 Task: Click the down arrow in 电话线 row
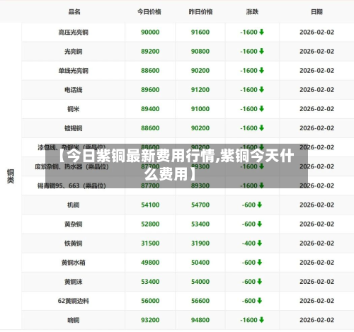pyautogui.click(x=261, y=89)
